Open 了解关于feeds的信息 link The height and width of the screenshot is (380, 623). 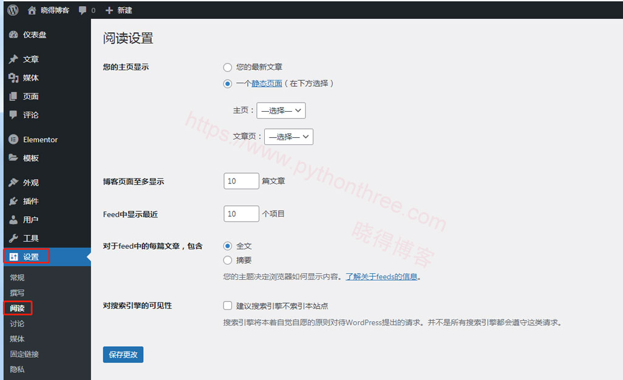pos(381,276)
